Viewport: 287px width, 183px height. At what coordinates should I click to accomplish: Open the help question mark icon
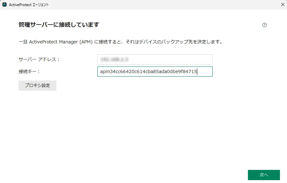(x=264, y=25)
